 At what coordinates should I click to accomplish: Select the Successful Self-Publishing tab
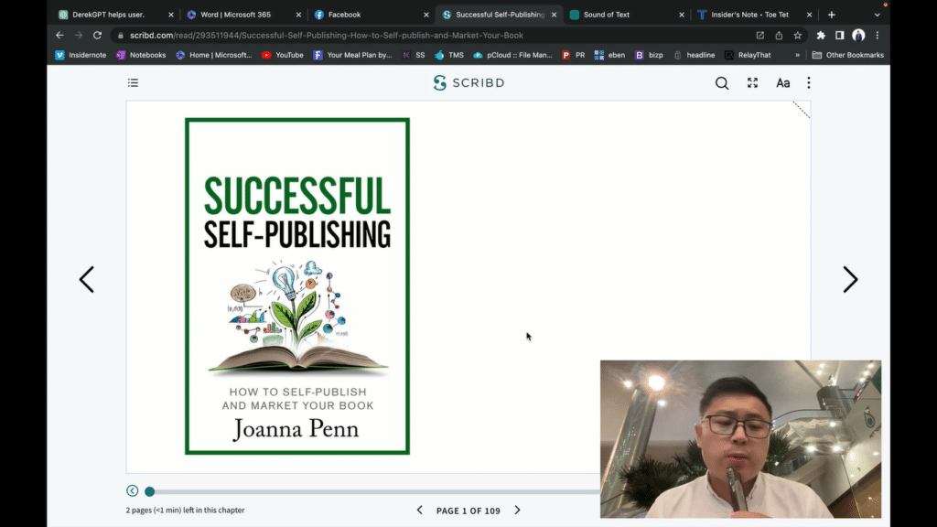point(500,15)
